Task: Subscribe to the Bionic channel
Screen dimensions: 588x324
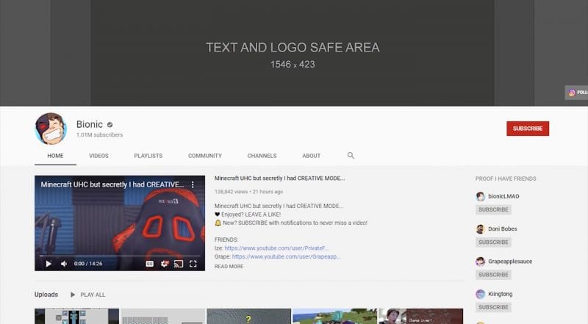Action: tap(527, 129)
